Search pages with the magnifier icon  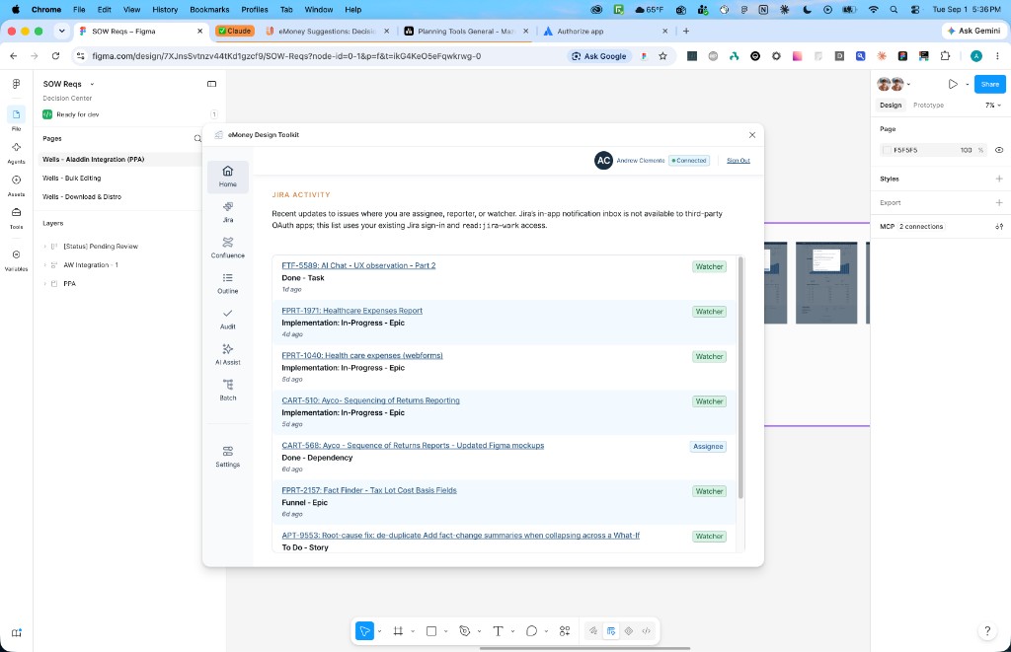[x=197, y=138]
